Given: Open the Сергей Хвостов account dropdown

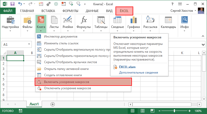Looking at the screenshot, I should point(195,11).
